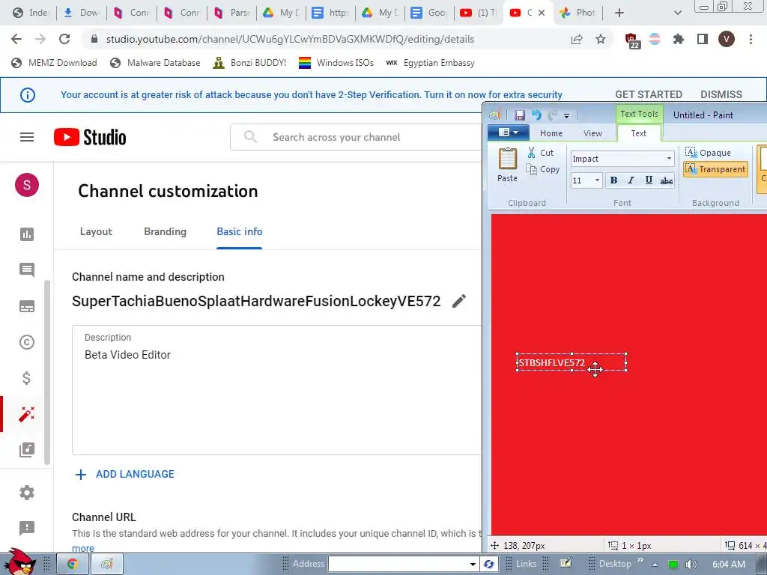Toggle Italic in Paint font group
The width and height of the screenshot is (767, 575).
click(631, 180)
